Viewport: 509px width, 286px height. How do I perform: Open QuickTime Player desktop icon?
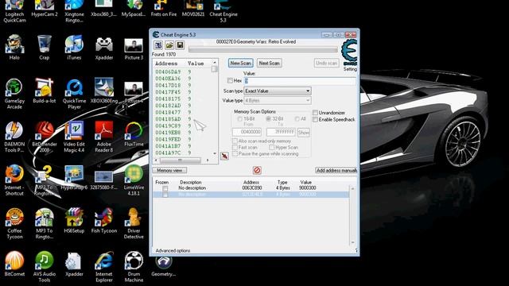[x=74, y=94]
